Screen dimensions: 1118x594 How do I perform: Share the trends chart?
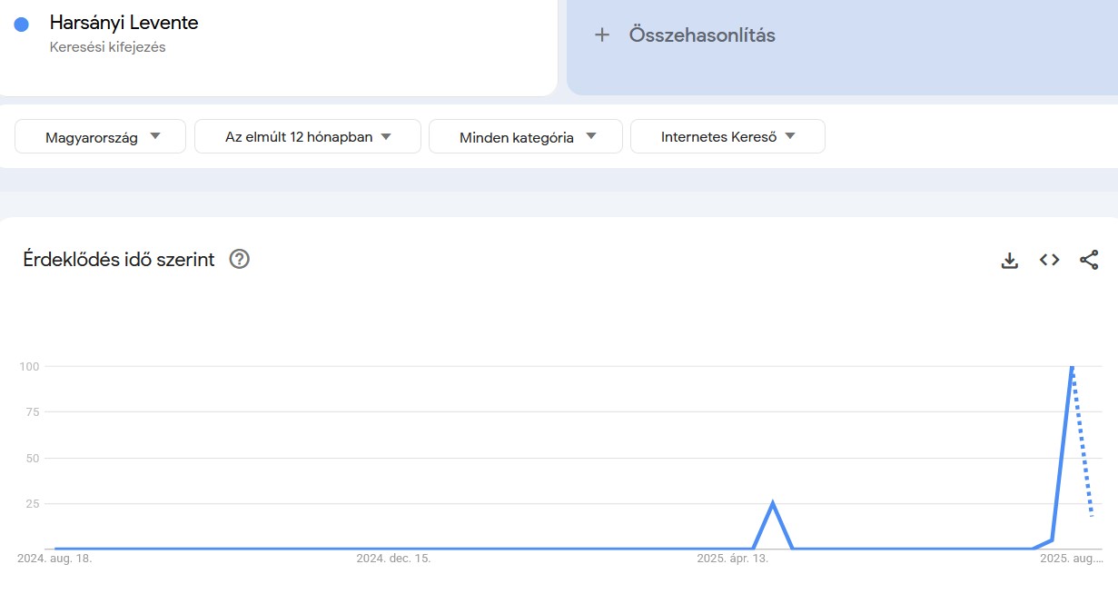point(1089,260)
